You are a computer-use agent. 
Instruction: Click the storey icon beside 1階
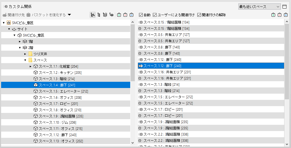point(25,42)
